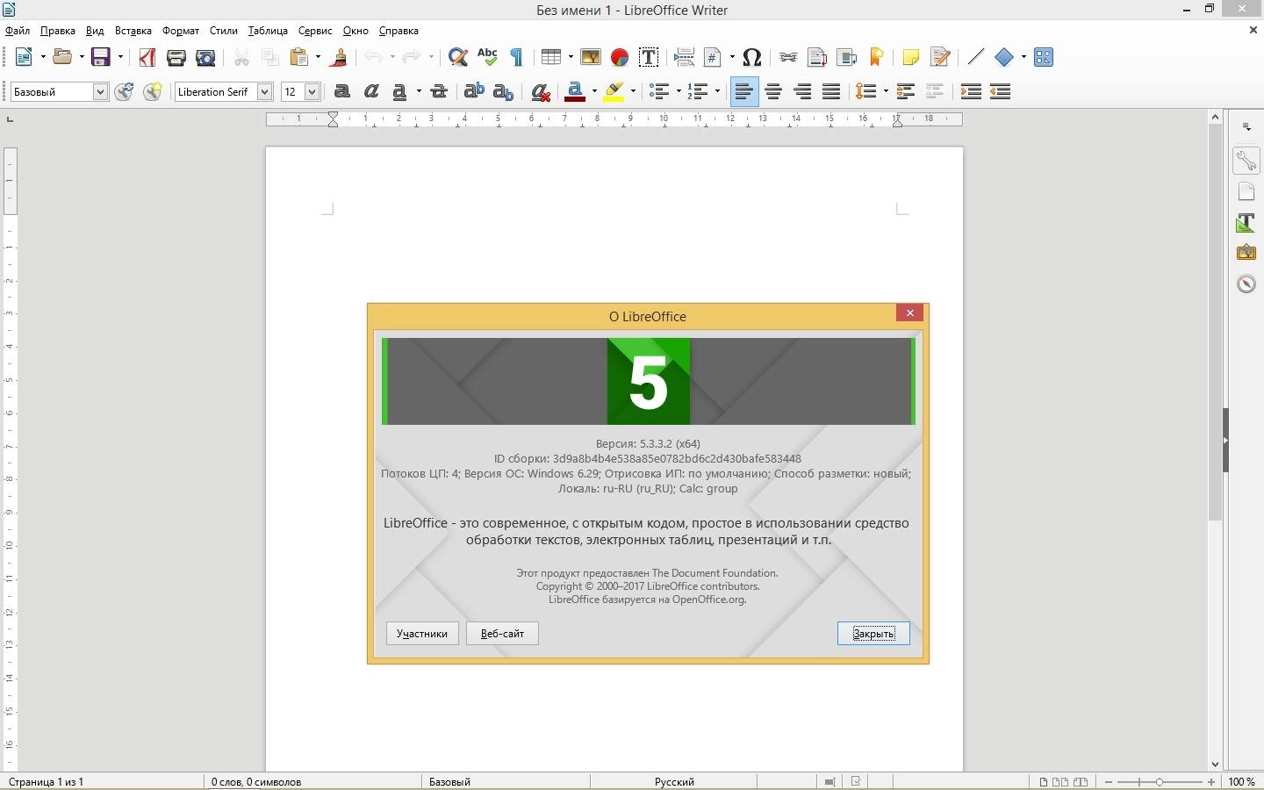This screenshot has height=790, width=1264.
Task: Click the Веб-сайт button
Action: point(502,634)
